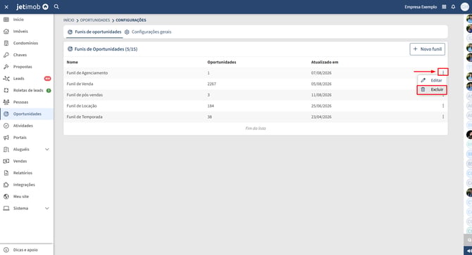The image size is (472, 255).
Task: Close the sidebar with the X icon
Action: (6, 6)
